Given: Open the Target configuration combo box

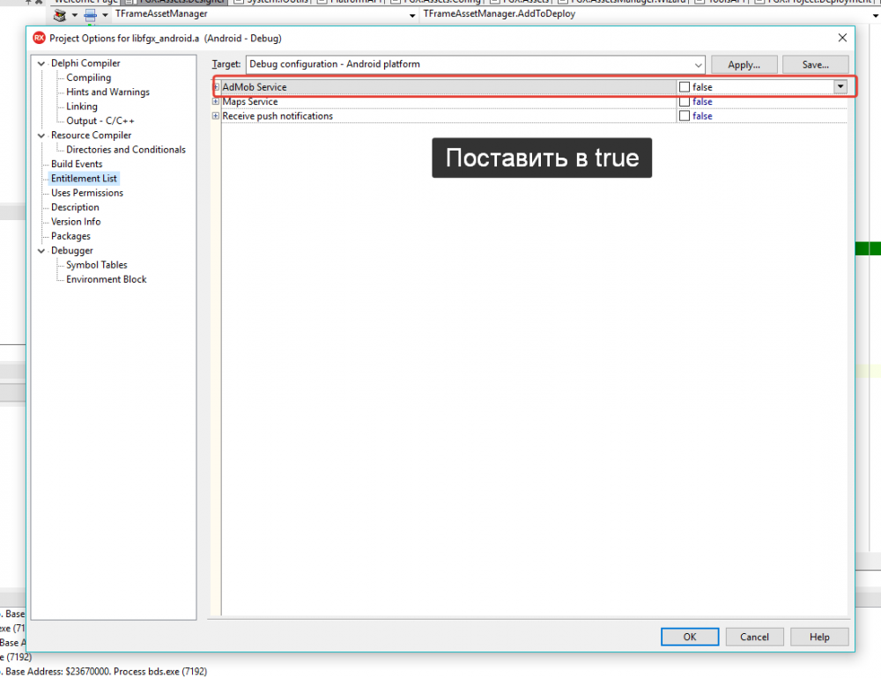Looking at the screenshot, I should click(x=476, y=64).
